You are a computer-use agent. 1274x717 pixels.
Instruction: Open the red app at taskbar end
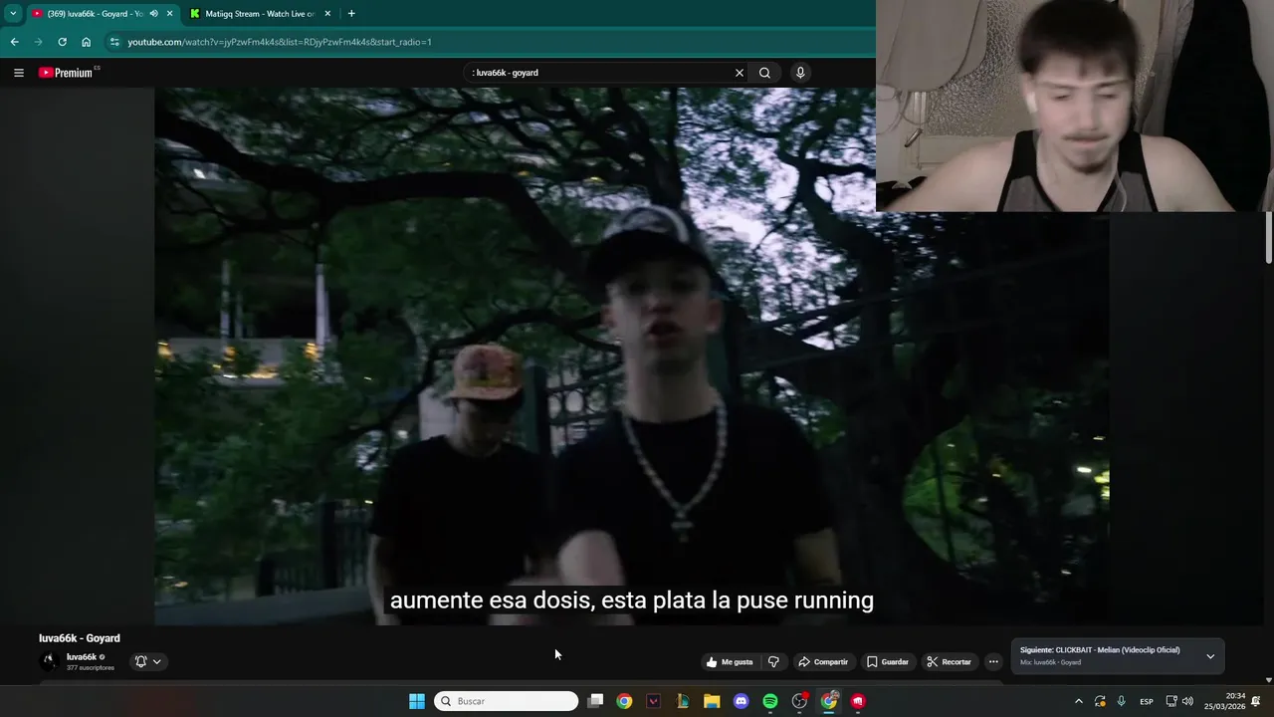858,701
